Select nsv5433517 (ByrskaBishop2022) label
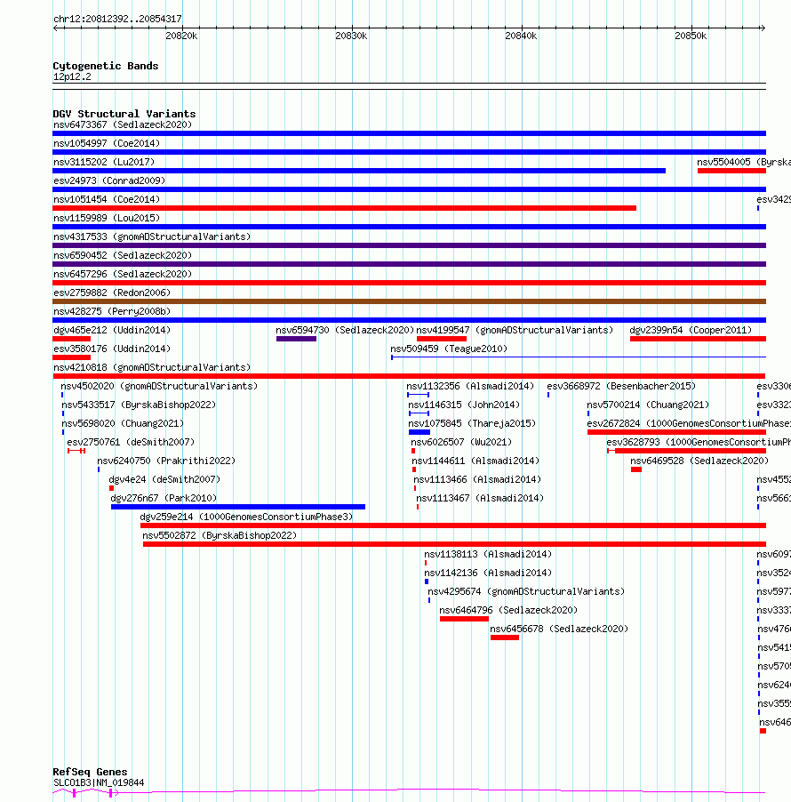Viewport: 791px width, 802px height. 139,405
